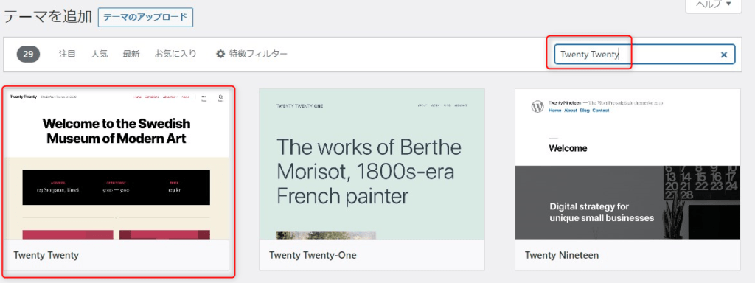Click the three-dot menu icon in Twenty Twenty preview
Viewport: 755px width, 283px height.
click(x=204, y=97)
